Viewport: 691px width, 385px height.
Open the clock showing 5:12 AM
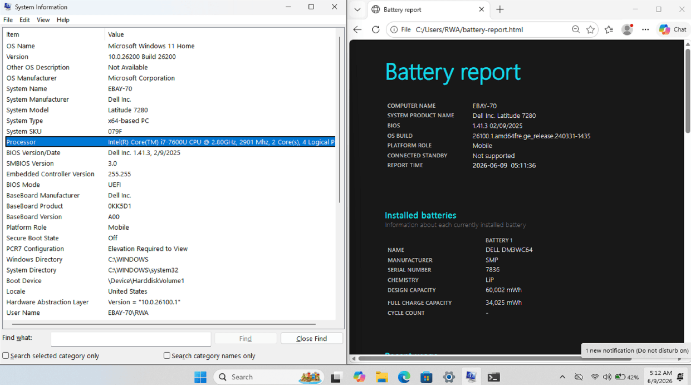pos(660,377)
